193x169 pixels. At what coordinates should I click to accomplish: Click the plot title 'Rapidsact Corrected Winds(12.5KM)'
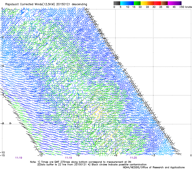30,4
